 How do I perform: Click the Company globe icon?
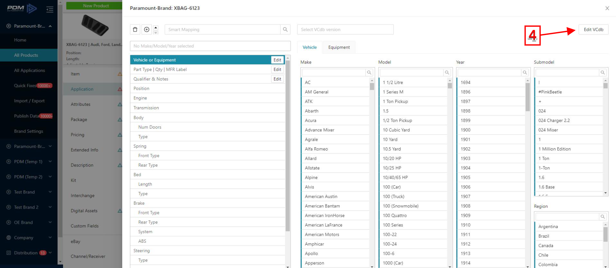[9, 238]
